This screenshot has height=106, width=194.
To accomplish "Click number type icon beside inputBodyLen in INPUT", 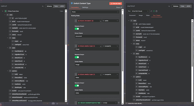I will (x=13, y=51).
